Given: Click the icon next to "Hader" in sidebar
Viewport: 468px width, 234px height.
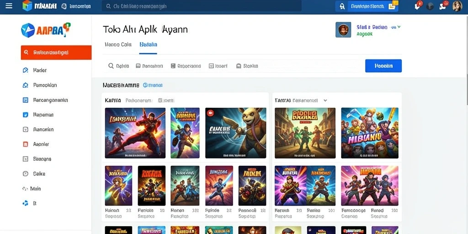Looking at the screenshot, I should click(x=26, y=70).
